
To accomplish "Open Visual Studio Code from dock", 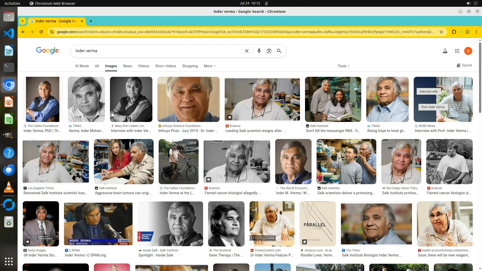I will tap(9, 33).
